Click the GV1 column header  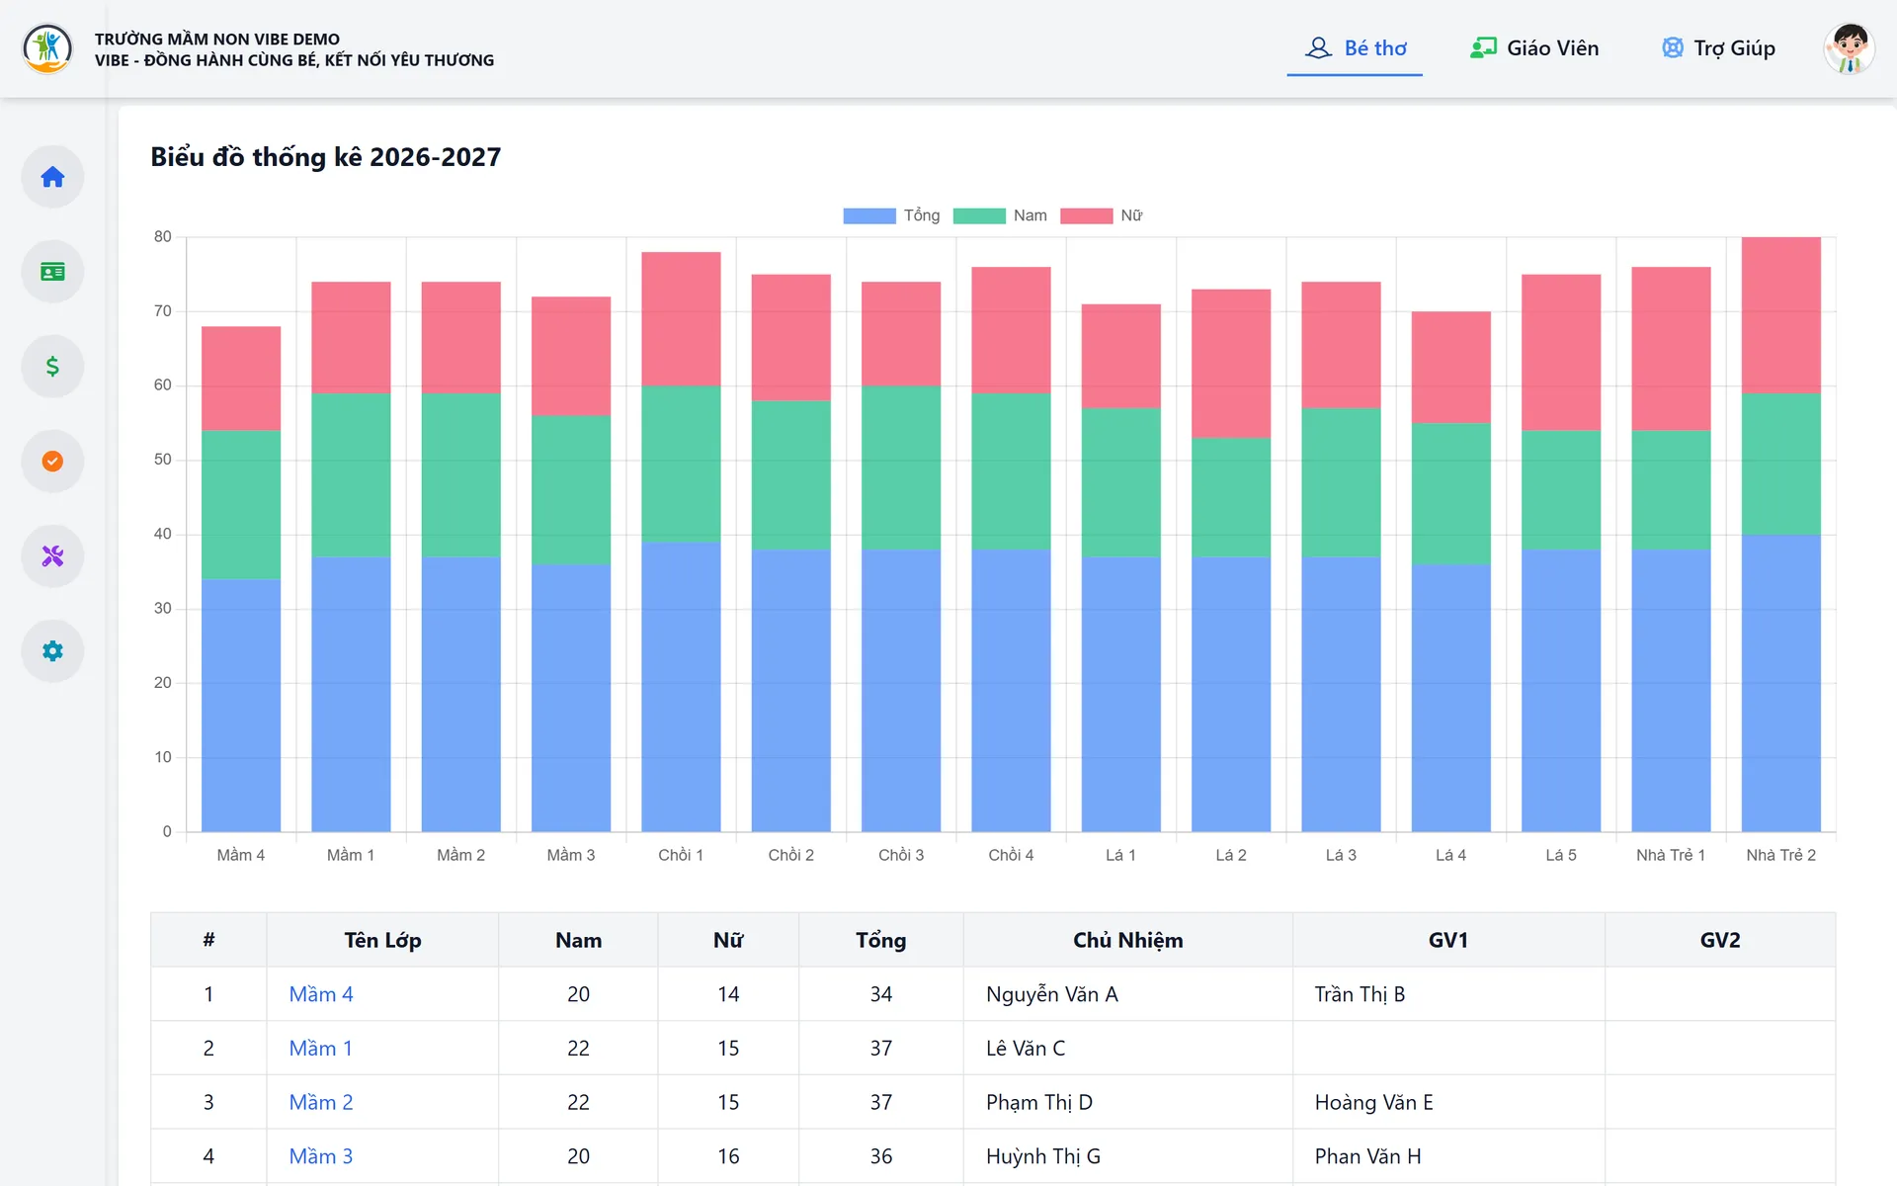pyautogui.click(x=1448, y=940)
